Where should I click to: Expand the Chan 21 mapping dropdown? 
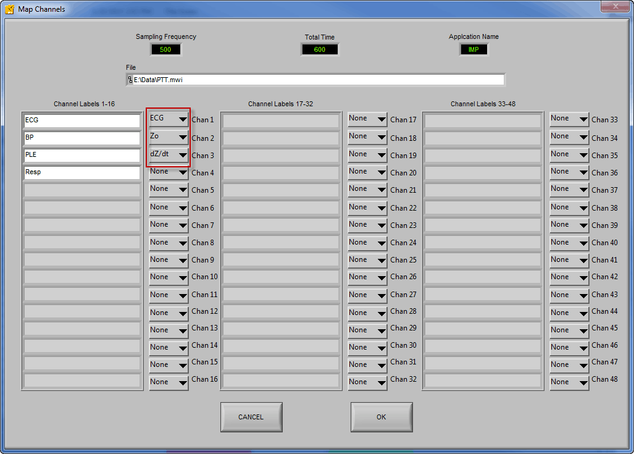pyautogui.click(x=367, y=190)
